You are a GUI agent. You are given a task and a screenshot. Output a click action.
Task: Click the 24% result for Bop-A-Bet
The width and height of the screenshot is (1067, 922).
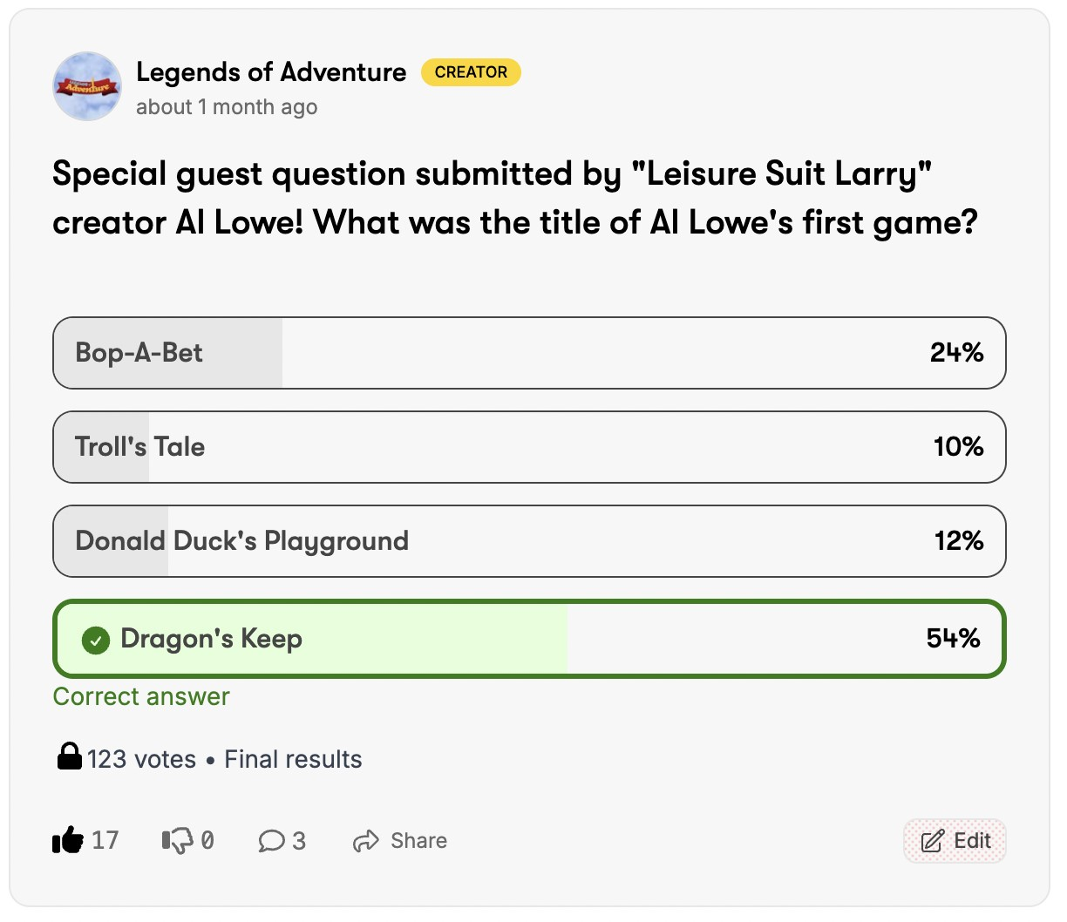click(x=956, y=353)
